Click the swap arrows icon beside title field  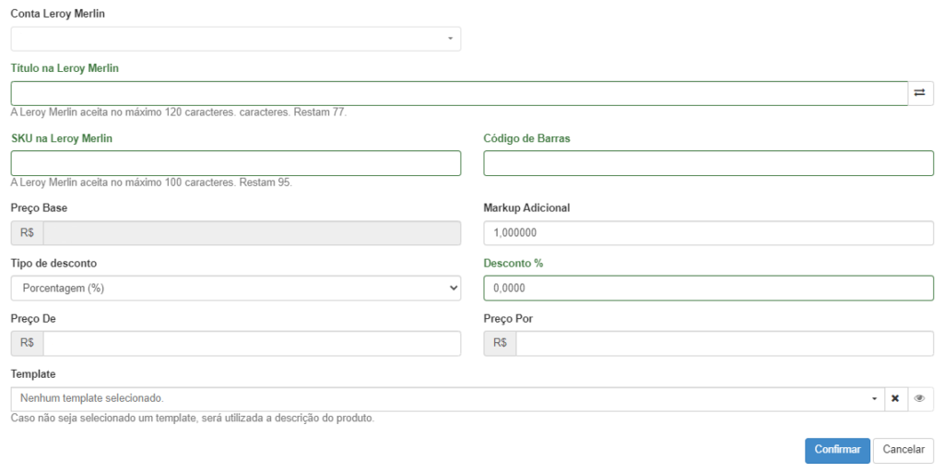click(920, 93)
